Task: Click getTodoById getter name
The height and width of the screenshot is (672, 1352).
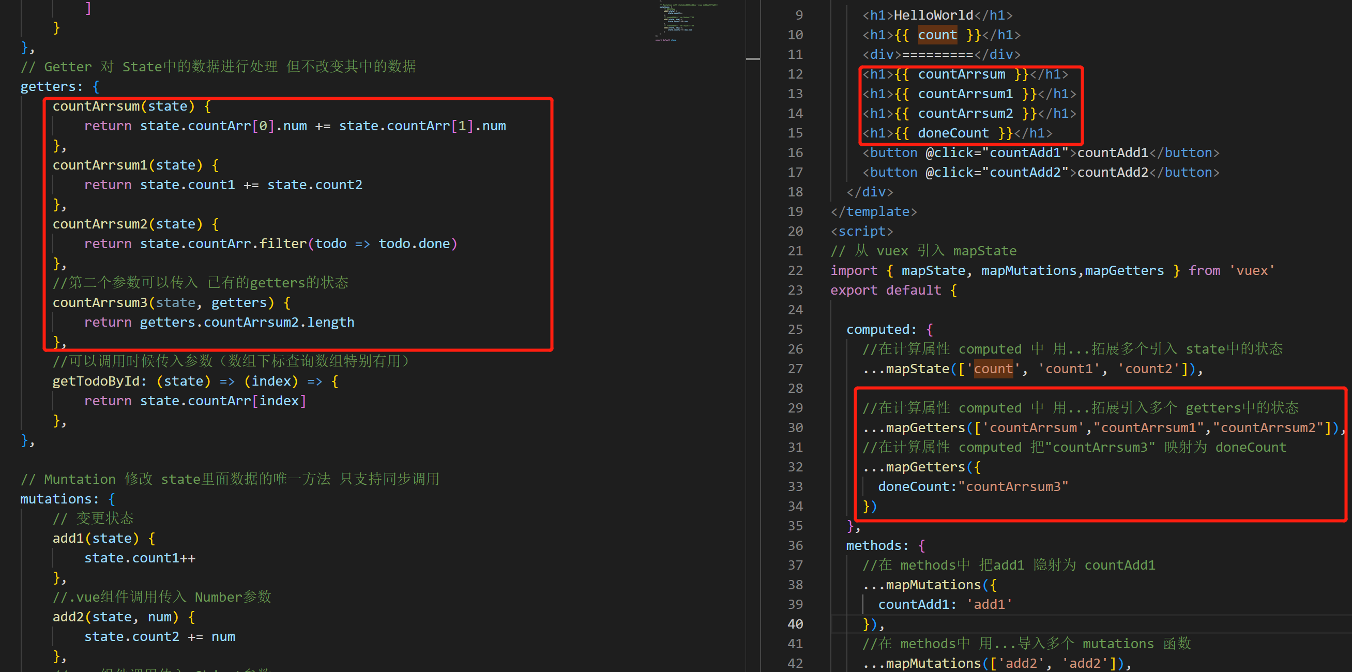Action: click(x=96, y=381)
